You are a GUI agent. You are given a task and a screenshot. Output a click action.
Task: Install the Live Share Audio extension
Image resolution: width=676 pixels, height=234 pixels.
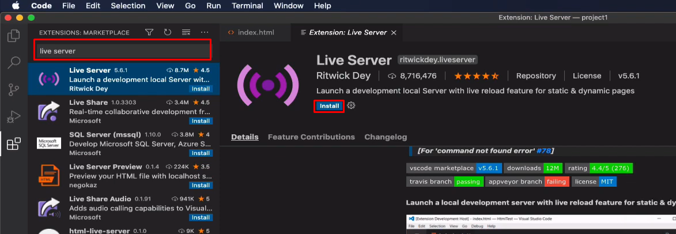click(x=201, y=218)
